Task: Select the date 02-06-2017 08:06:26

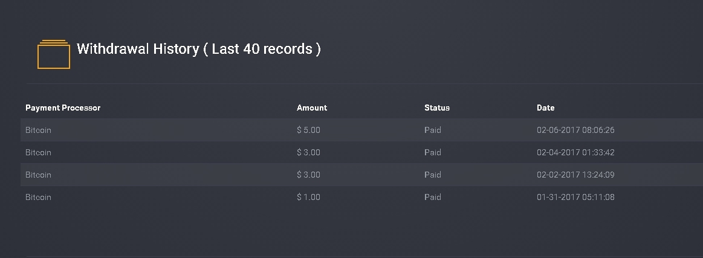Action: point(575,130)
